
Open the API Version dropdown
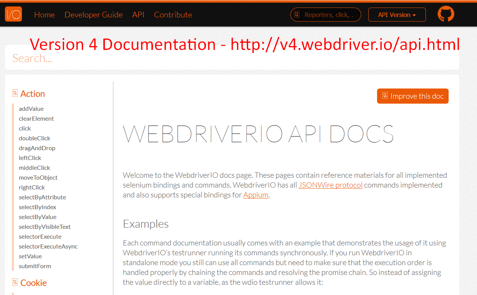[x=397, y=15]
